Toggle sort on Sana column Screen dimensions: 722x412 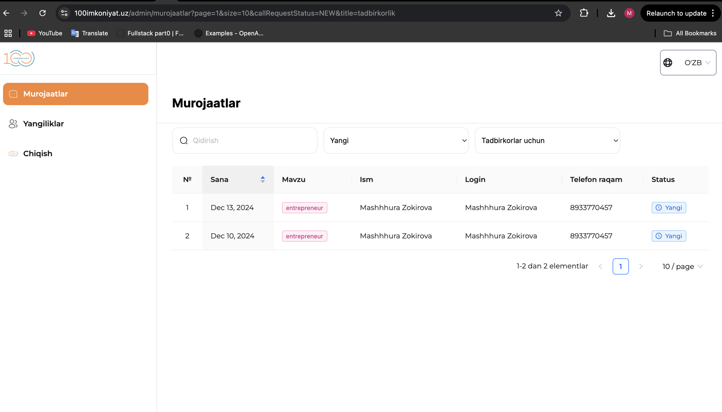pyautogui.click(x=262, y=180)
